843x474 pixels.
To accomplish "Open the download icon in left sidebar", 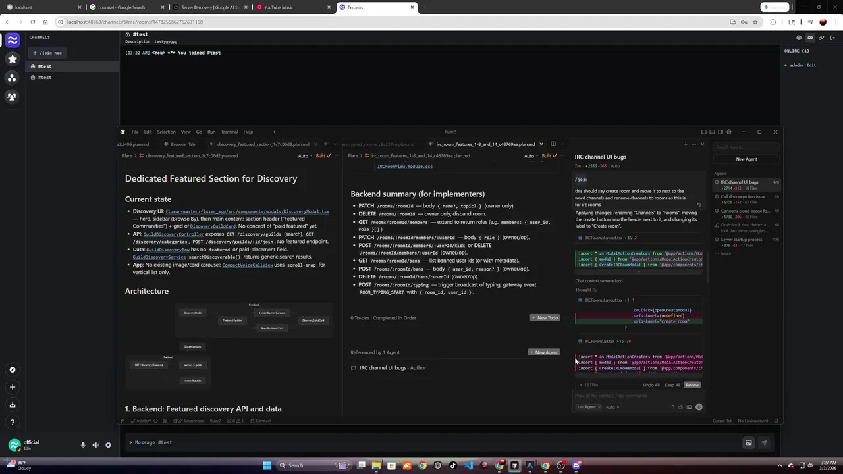I will coord(12,404).
